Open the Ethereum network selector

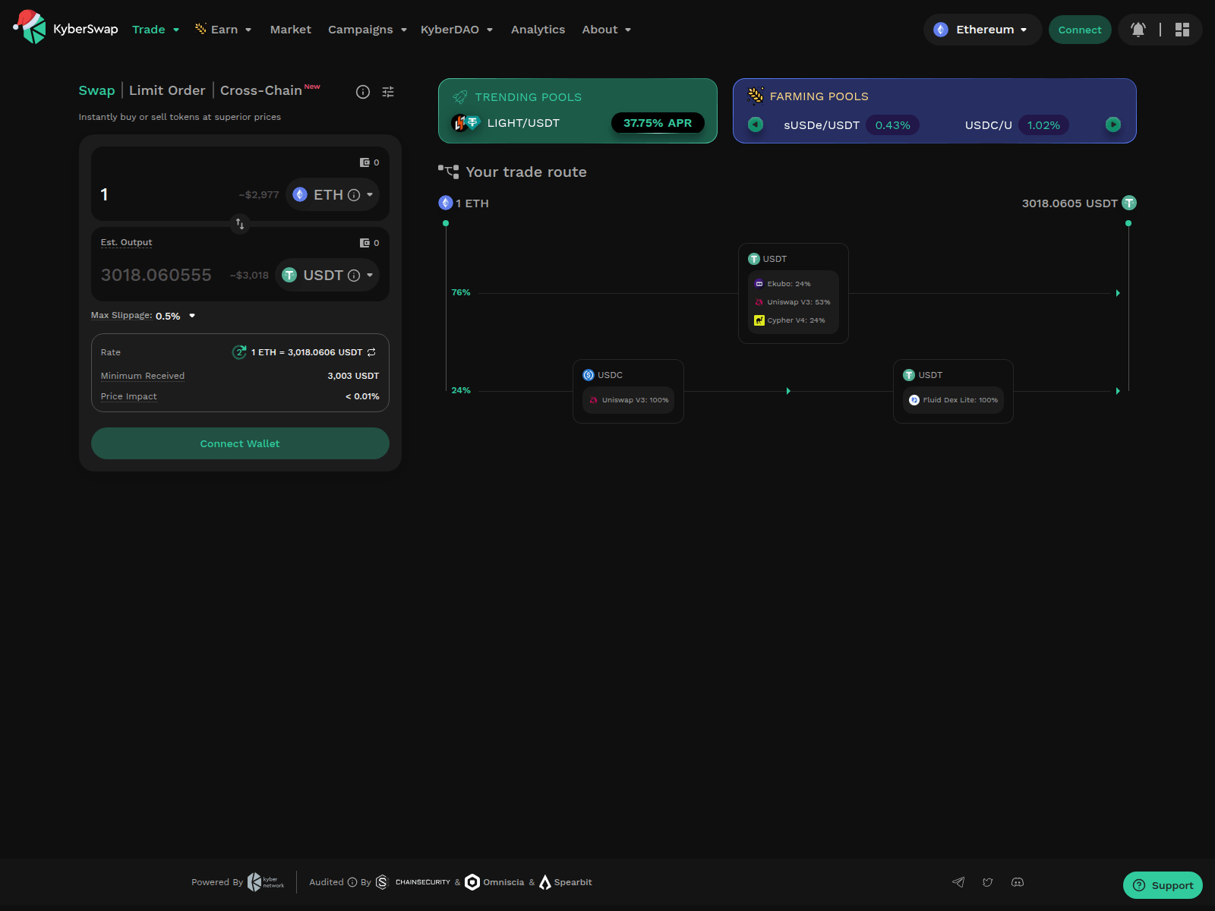tap(982, 30)
